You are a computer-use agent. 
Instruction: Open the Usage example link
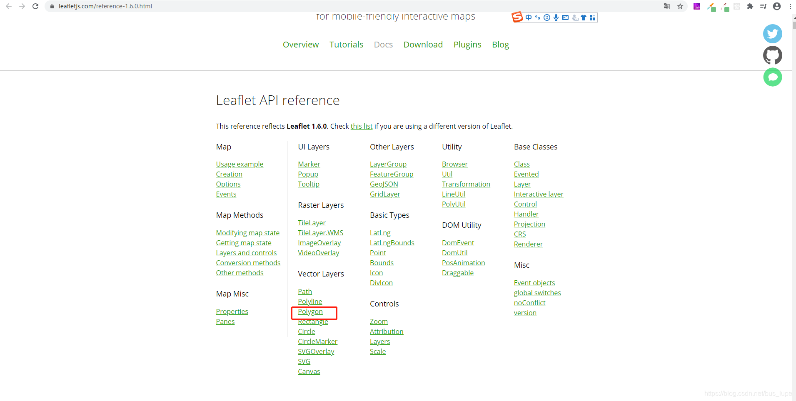[x=240, y=164]
